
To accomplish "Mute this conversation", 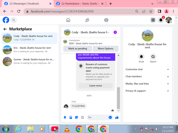I will [141, 57].
